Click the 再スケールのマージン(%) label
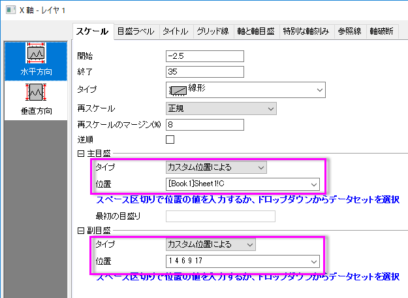Viewport: 408px width, 298px height. 119,125
